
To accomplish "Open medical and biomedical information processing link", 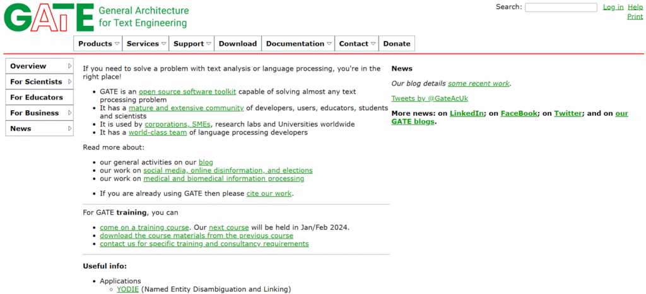I will [224, 179].
